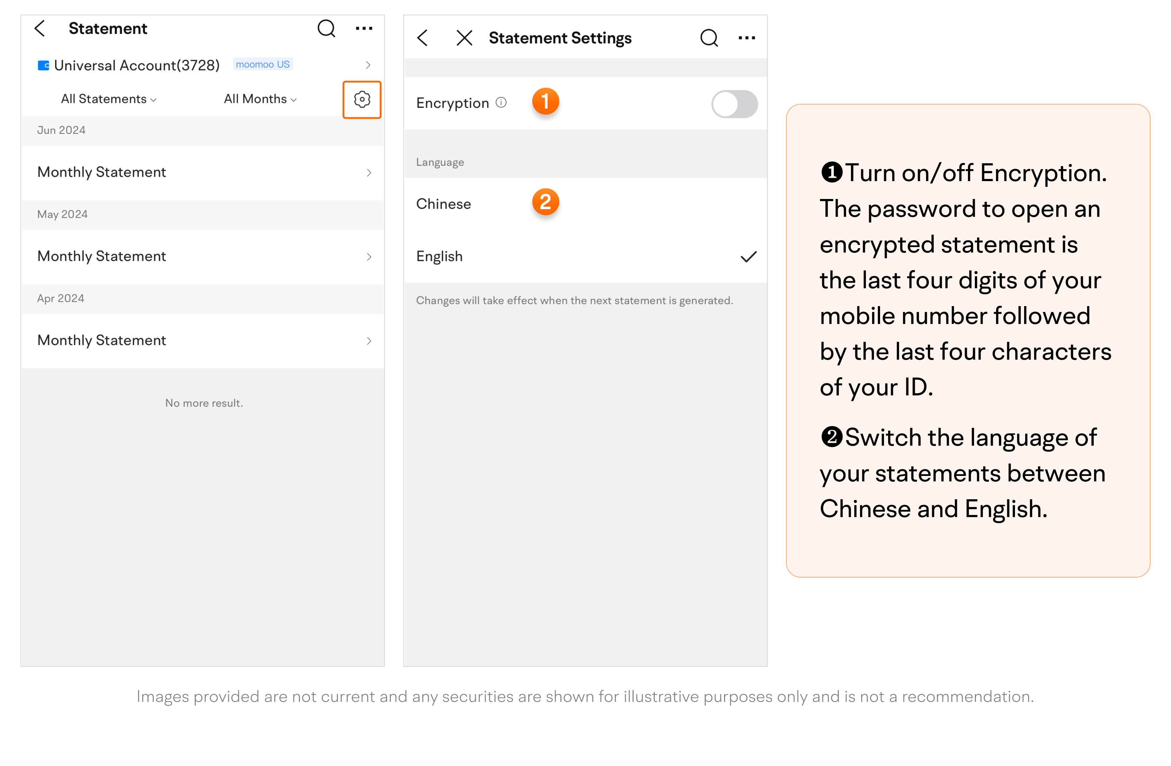Open more options on Statement Settings
Screen dimensions: 1171x766
tap(747, 38)
